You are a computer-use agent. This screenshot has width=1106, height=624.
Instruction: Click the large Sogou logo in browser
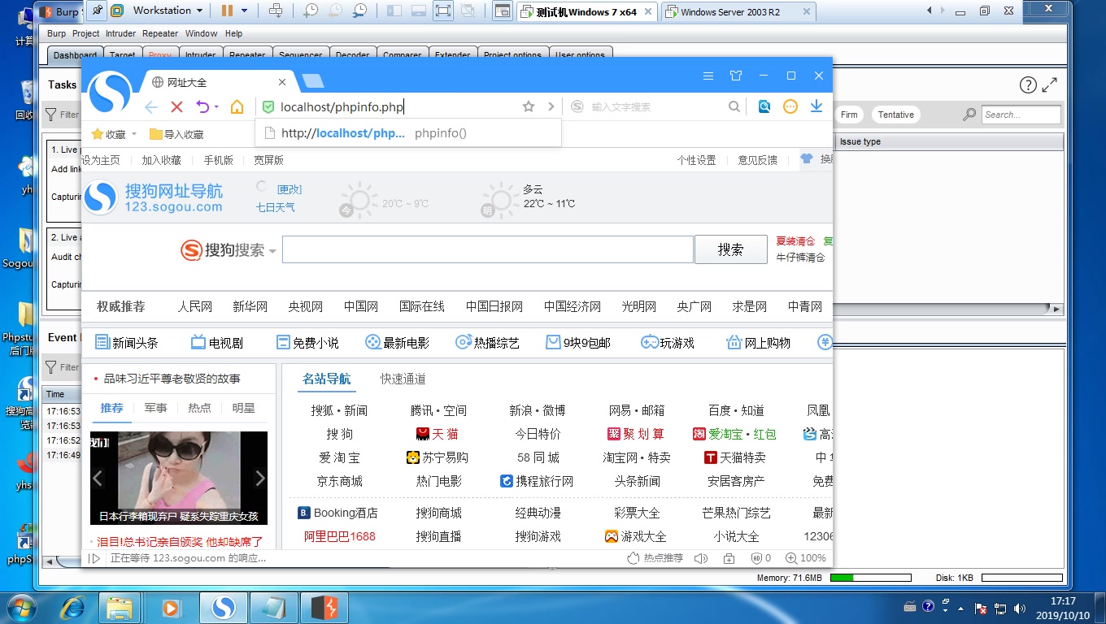pyautogui.click(x=110, y=92)
